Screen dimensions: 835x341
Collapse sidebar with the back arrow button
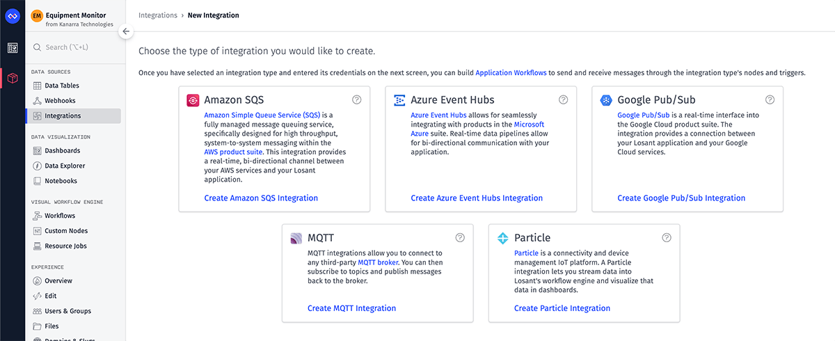tap(126, 31)
